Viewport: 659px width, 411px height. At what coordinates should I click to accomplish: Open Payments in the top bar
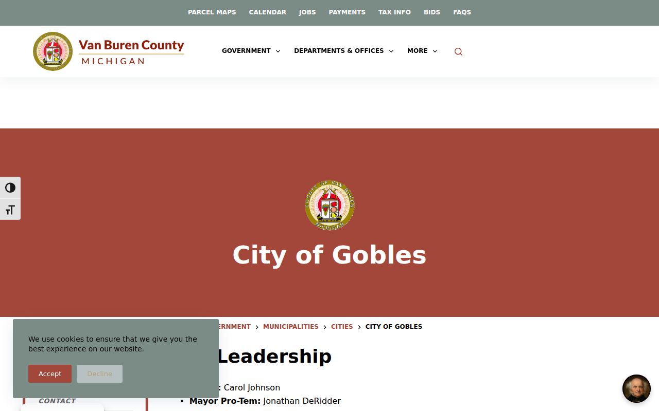click(x=347, y=12)
